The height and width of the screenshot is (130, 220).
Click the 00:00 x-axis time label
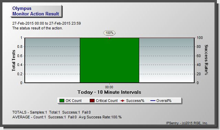coord(109,87)
